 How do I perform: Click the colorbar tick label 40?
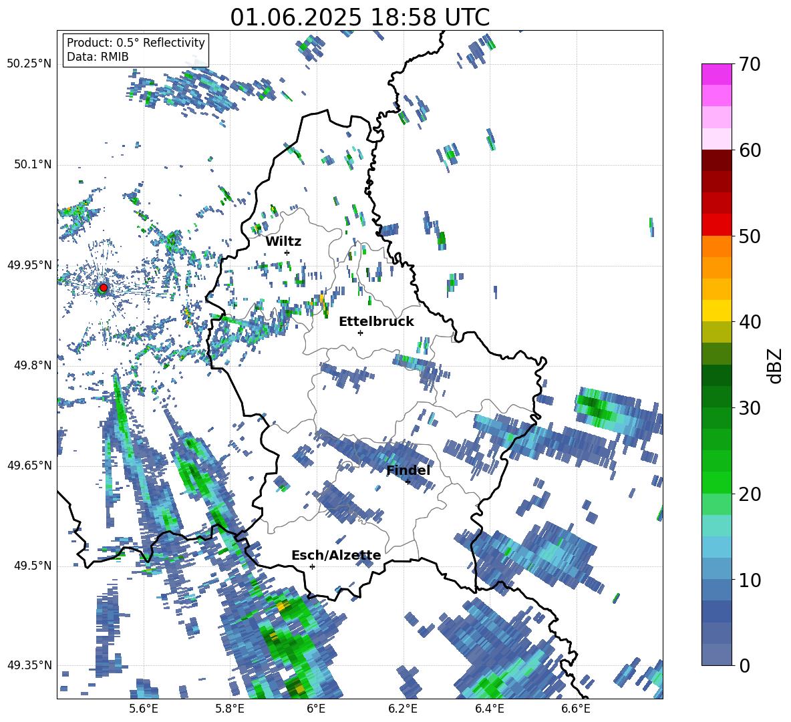[750, 322]
